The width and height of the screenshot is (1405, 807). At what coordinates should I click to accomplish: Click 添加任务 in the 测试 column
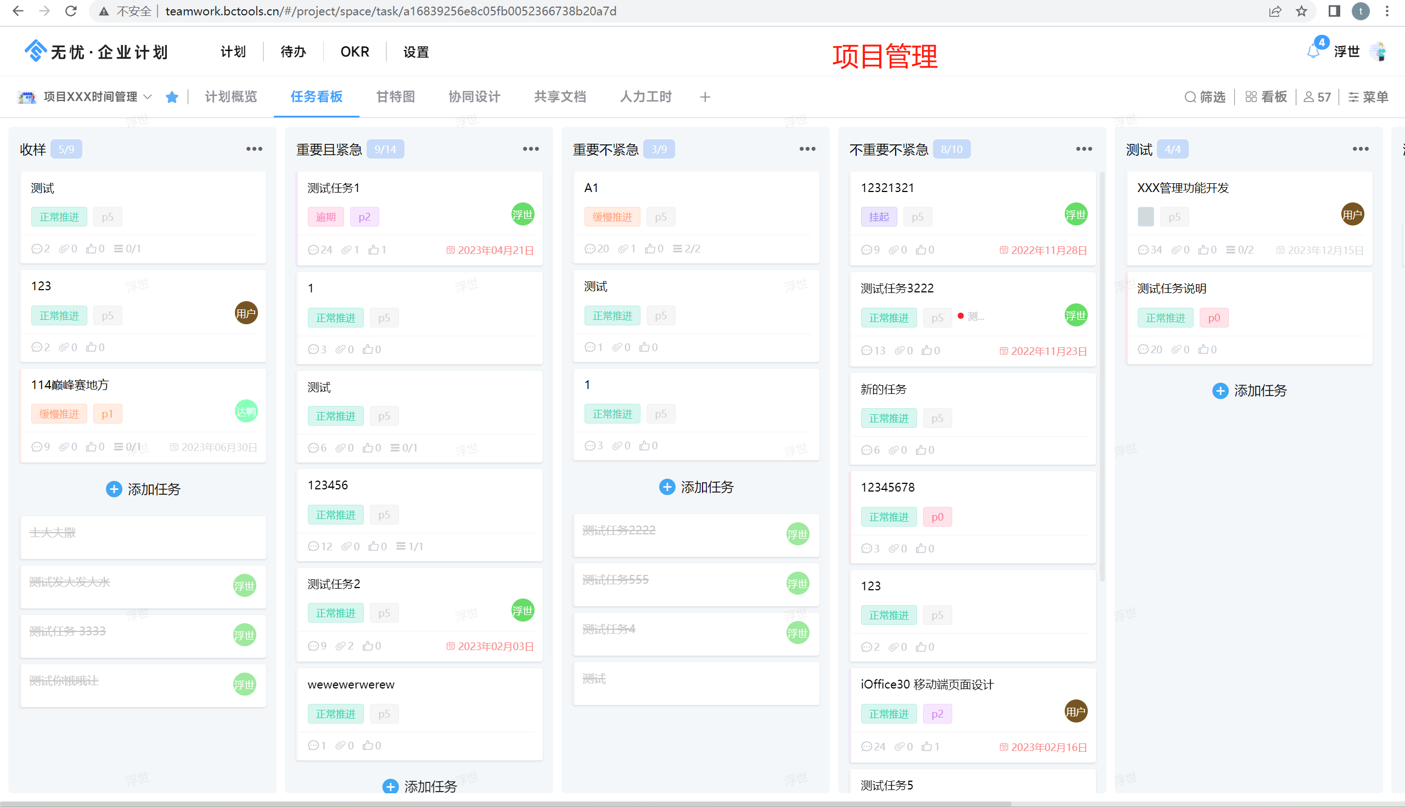(x=1249, y=391)
